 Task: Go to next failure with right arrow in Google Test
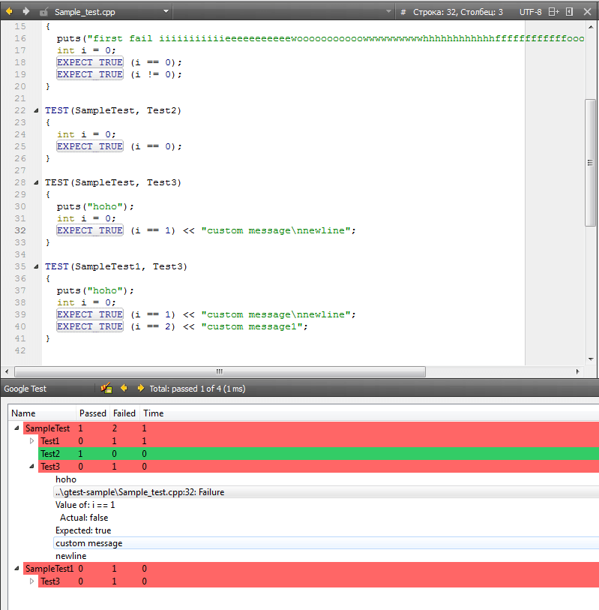click(x=140, y=388)
